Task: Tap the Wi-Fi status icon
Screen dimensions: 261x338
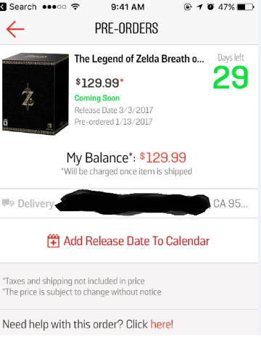Action: 75,7
